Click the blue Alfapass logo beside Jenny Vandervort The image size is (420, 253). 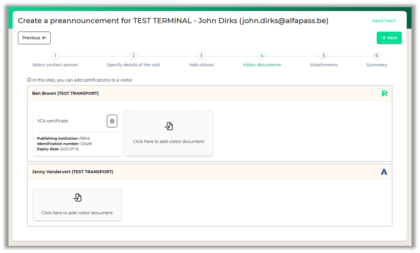pyautogui.click(x=384, y=172)
